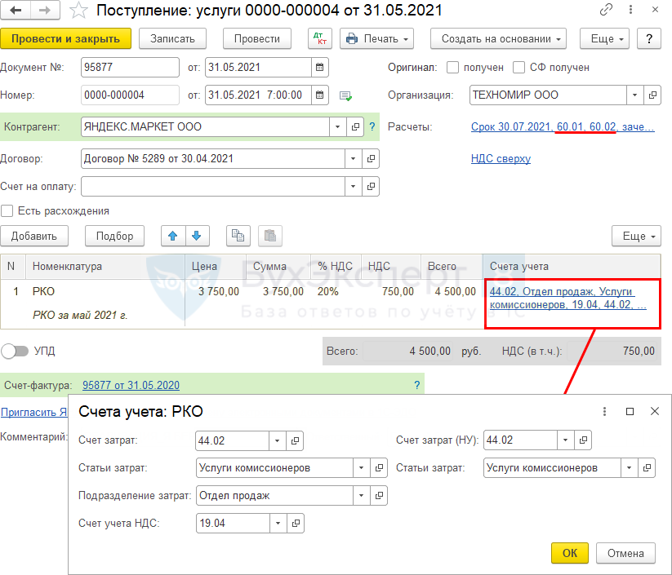Move row down with blue arrow
This screenshot has height=575, width=672.
pos(196,236)
